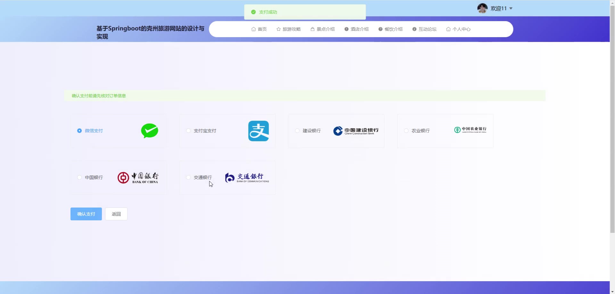Viewport: 615px width, 294px height.
Task: Choose the 建设银行 radio option
Action: pos(297,131)
